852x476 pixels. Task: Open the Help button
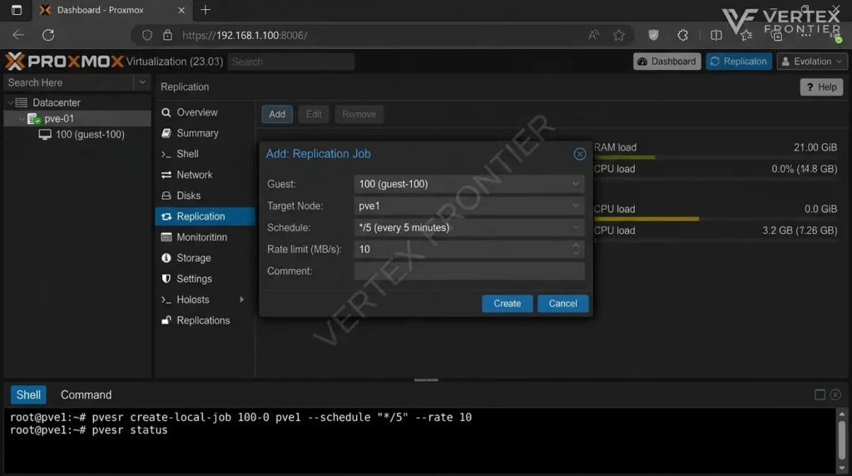821,87
